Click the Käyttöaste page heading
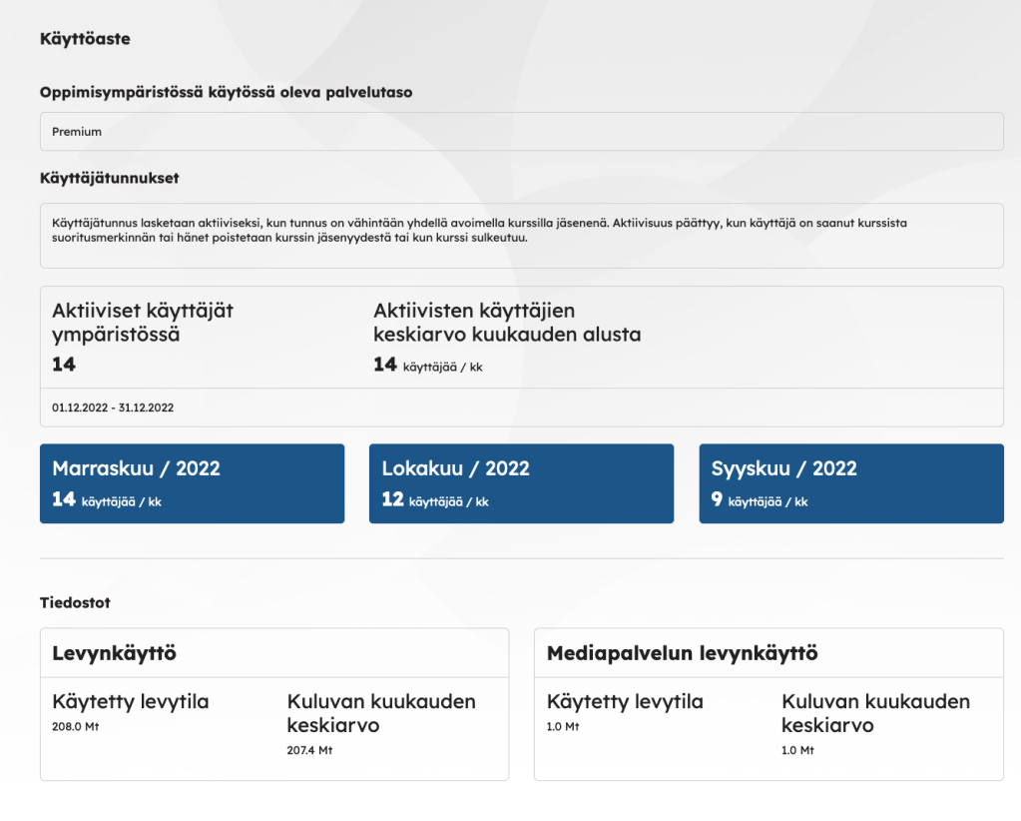 (85, 40)
